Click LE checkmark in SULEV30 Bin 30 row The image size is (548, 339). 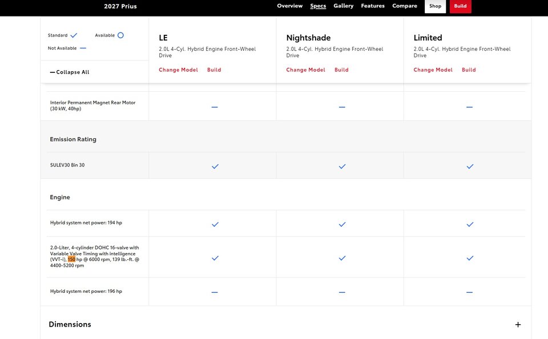coord(215,166)
